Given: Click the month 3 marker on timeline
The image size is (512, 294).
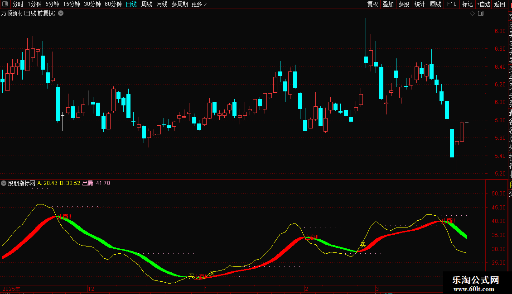Looking at the screenshot, I should coord(377,289).
